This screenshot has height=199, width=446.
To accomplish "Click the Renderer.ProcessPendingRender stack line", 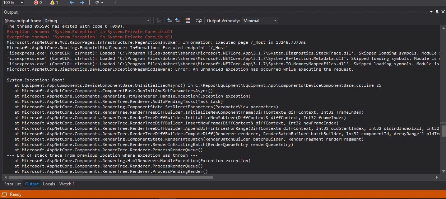I will coord(111,171).
